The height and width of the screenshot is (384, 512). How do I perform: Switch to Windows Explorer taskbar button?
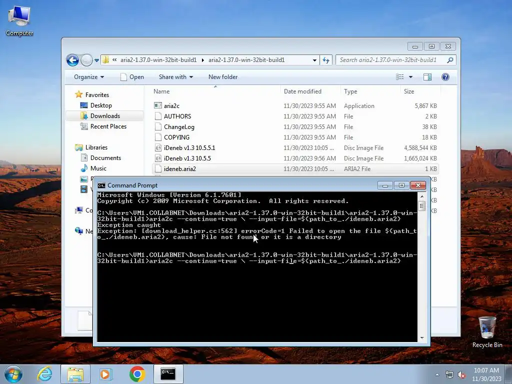tap(75, 374)
